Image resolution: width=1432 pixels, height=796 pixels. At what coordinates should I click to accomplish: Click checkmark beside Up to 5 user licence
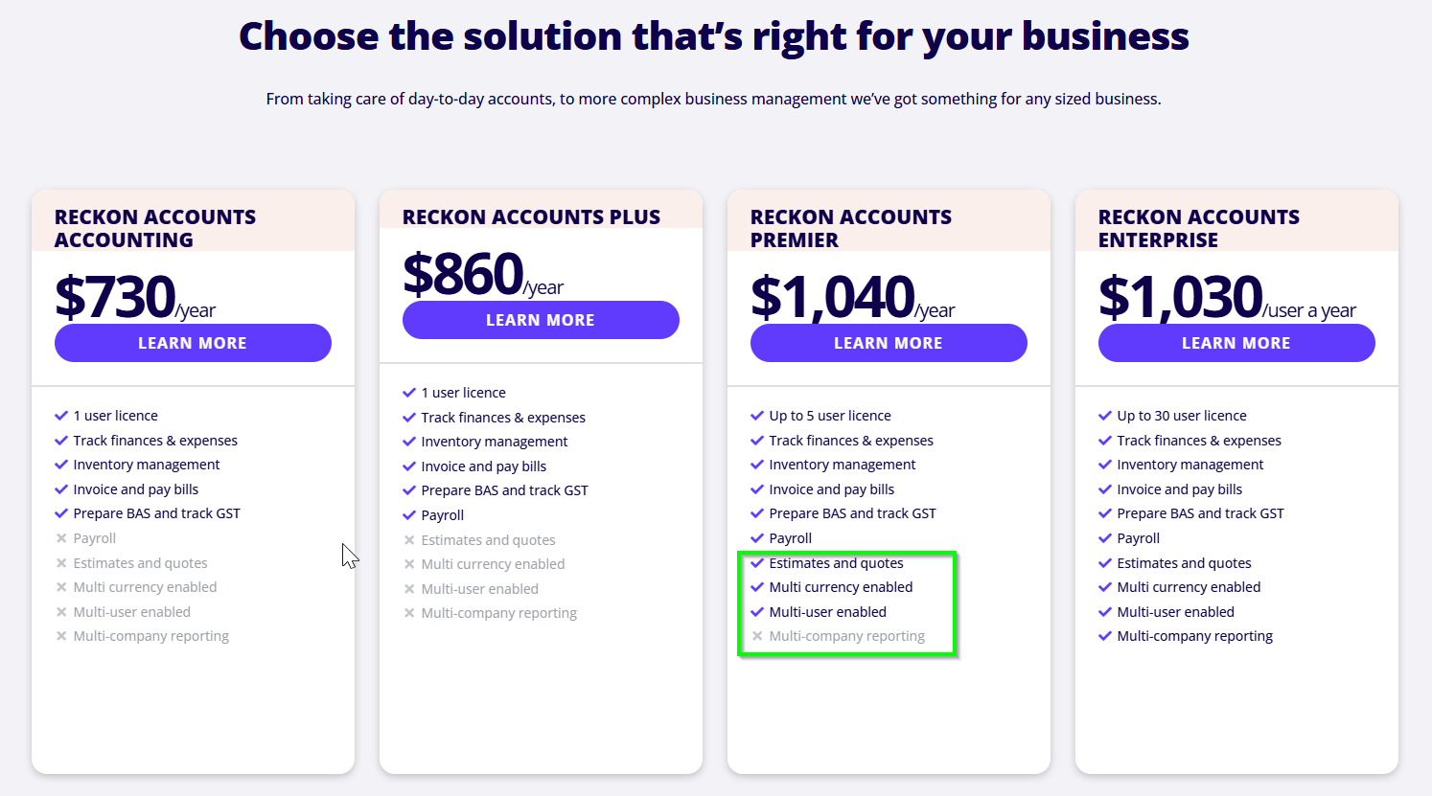tap(757, 416)
